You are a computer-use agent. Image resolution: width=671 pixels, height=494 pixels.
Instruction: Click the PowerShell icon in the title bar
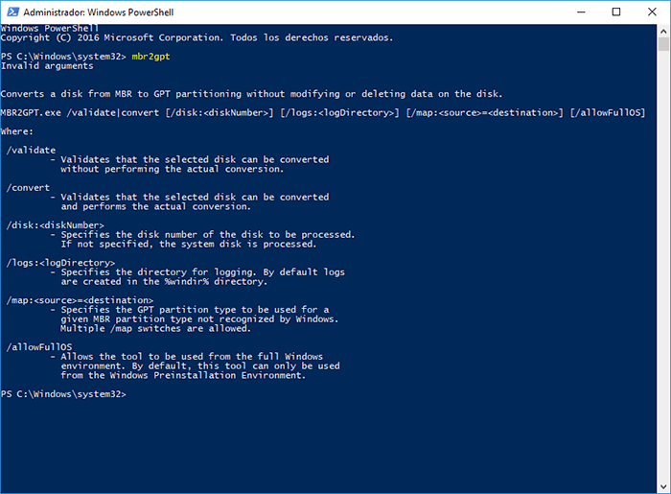click(x=12, y=12)
